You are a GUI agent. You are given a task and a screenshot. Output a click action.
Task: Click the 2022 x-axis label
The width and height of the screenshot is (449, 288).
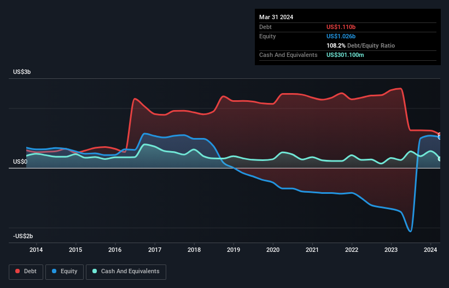[x=352, y=250]
